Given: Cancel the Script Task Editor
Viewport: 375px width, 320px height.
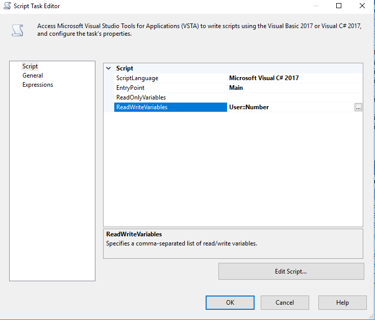Looking at the screenshot, I should (x=285, y=303).
